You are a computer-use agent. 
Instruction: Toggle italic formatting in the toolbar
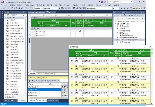[x=125, y=8]
